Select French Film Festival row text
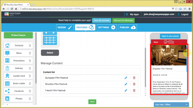The image size is (193, 108). click(55, 91)
